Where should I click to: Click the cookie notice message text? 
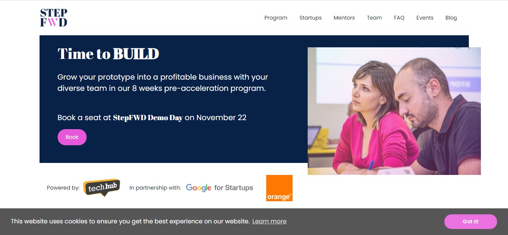click(130, 221)
